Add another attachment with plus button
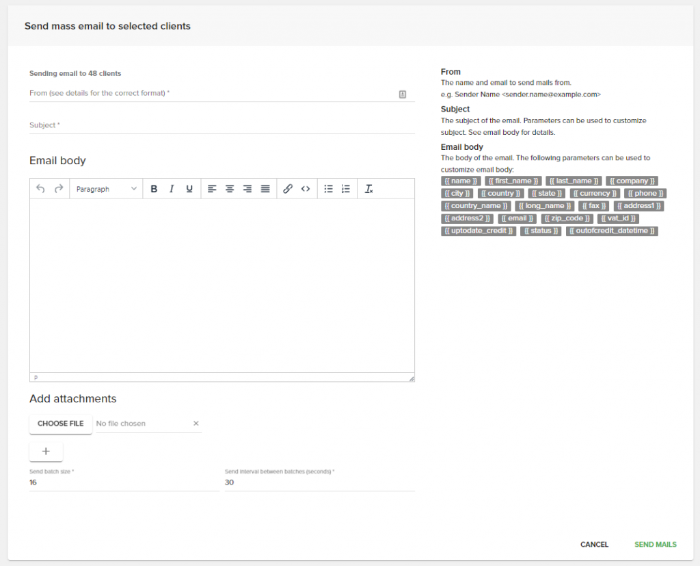The image size is (700, 566). (x=46, y=451)
